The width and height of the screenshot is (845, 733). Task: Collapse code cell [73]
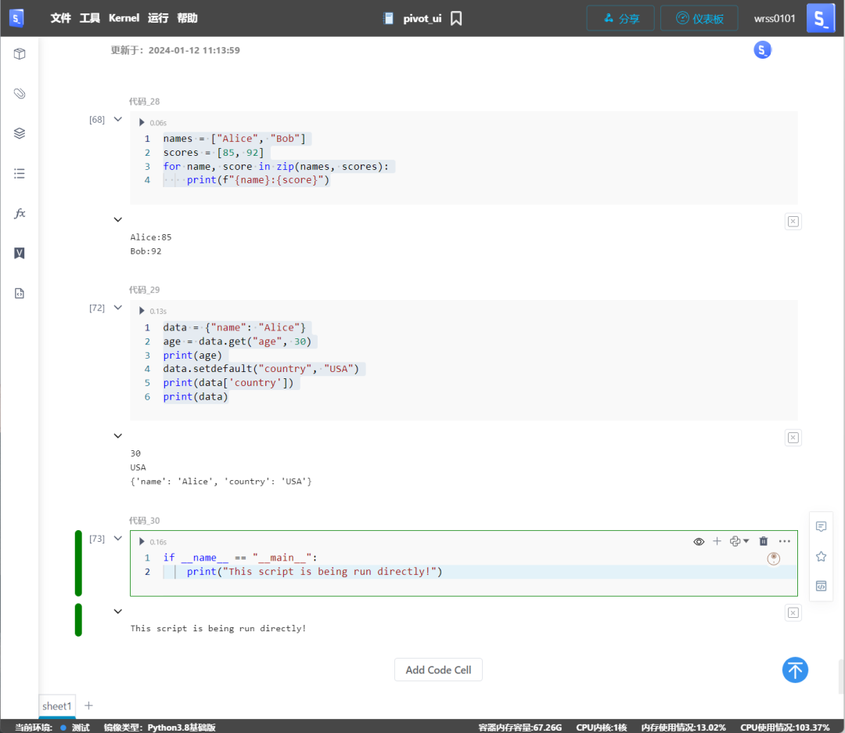pyautogui.click(x=118, y=538)
